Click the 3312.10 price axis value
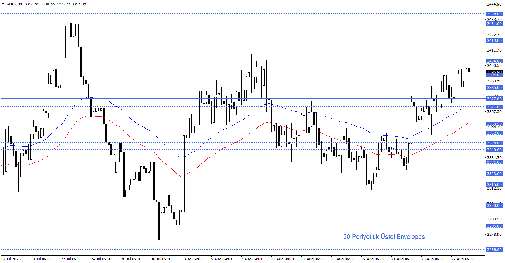 [494, 188]
